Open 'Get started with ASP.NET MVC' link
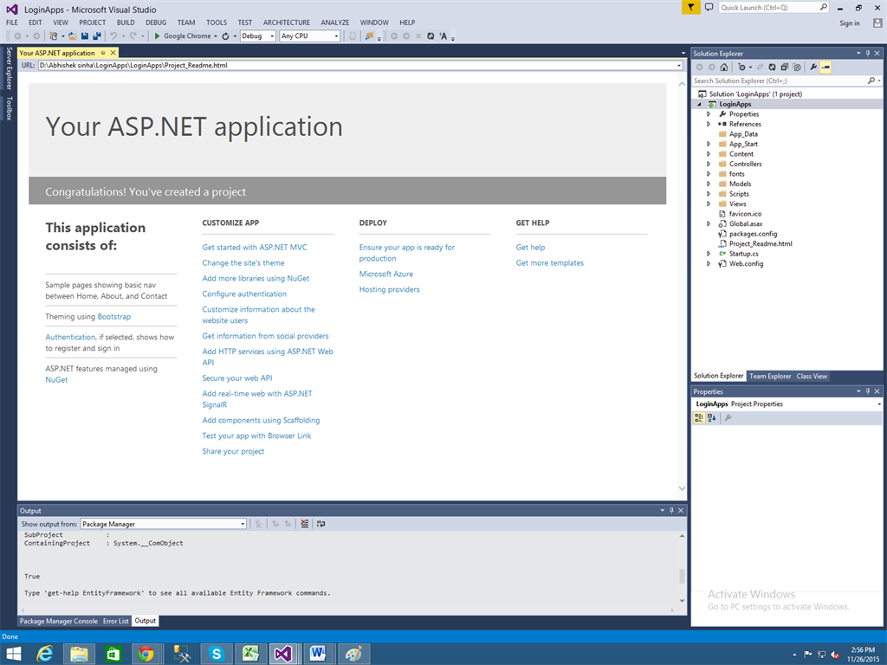 point(255,248)
